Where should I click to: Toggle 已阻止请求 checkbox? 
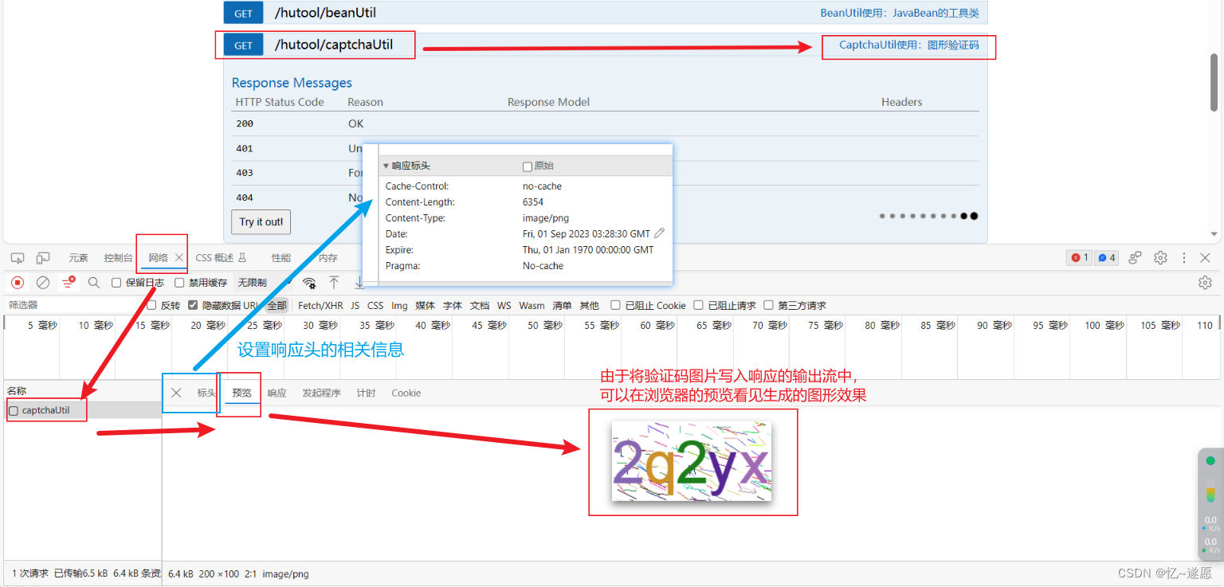[x=698, y=305]
